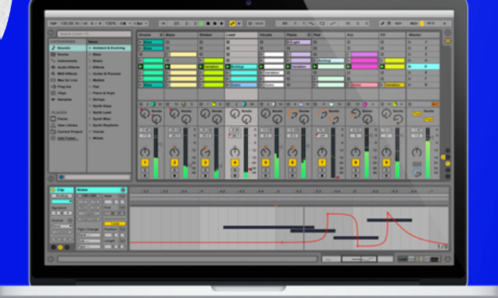Screen dimensions: 498x298
Task: Unfold the Piano track using its header arrow
Action: pos(308,34)
